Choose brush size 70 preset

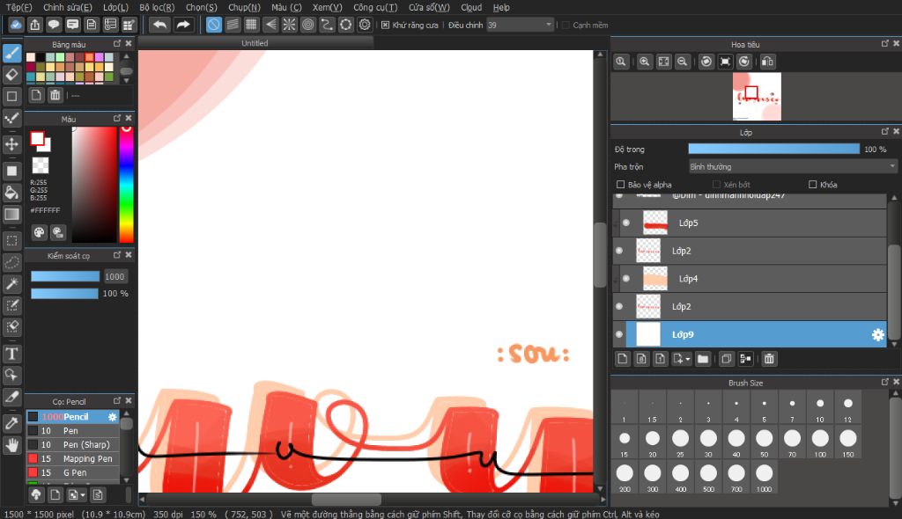792,442
